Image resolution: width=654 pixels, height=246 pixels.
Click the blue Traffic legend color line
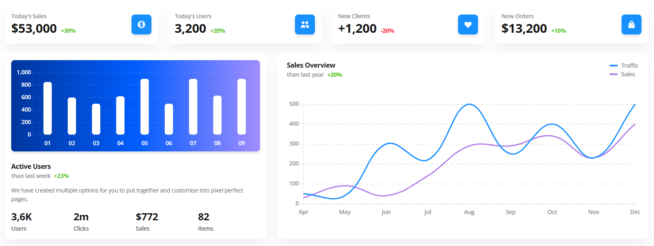[614, 66]
